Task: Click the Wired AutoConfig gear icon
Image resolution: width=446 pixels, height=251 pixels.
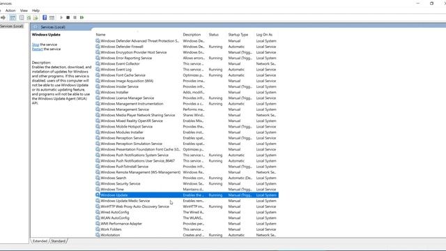Action: tap(98, 212)
